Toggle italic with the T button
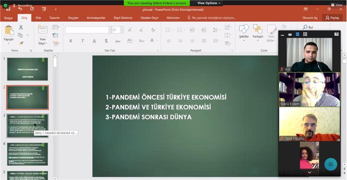This screenshot has width=347, height=180. tap(82, 41)
